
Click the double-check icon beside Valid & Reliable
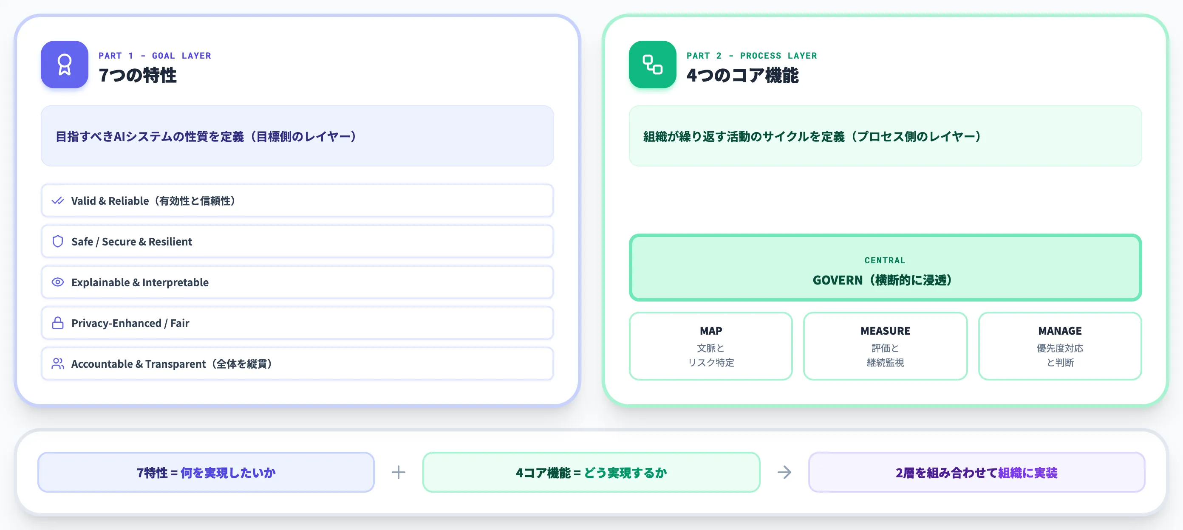58,200
